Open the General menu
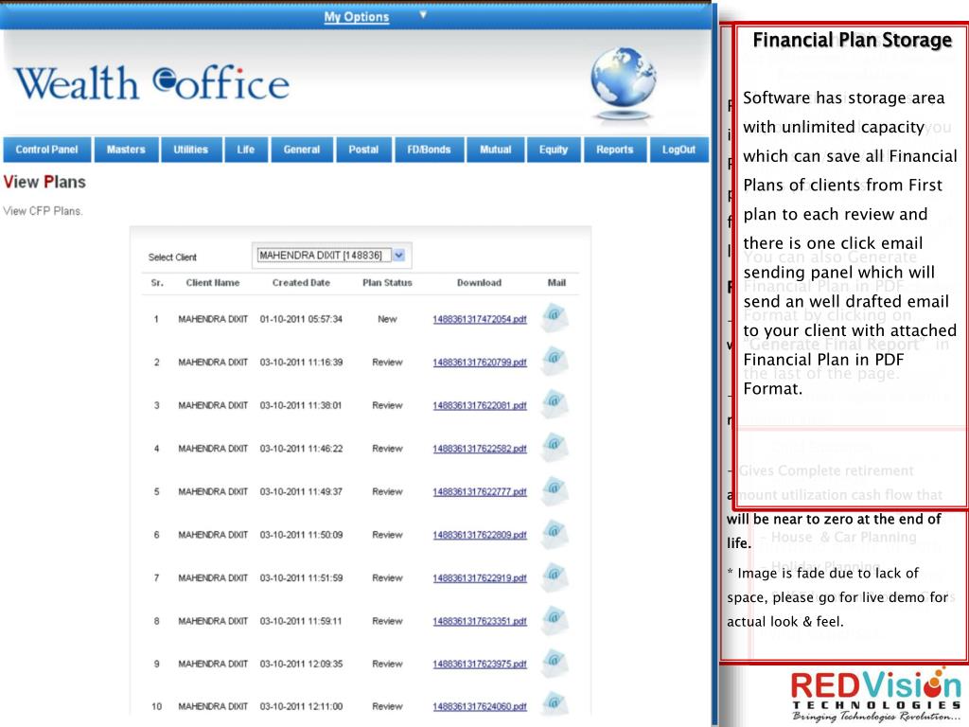This screenshot has width=969, height=727. (x=302, y=150)
